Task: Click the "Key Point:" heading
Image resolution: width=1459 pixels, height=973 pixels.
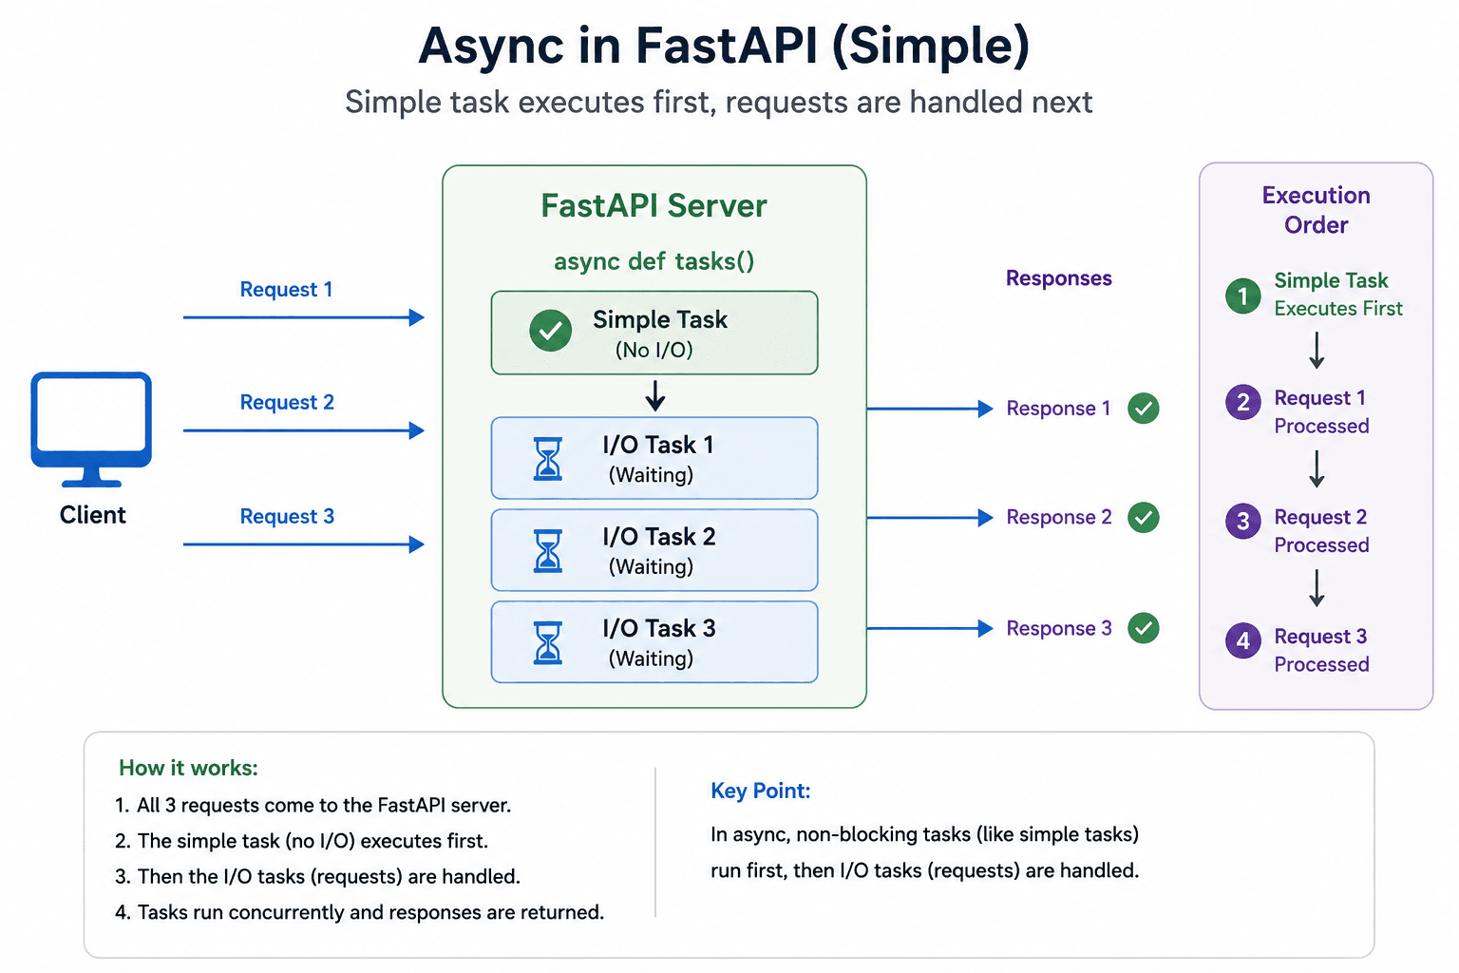Action: 761,791
